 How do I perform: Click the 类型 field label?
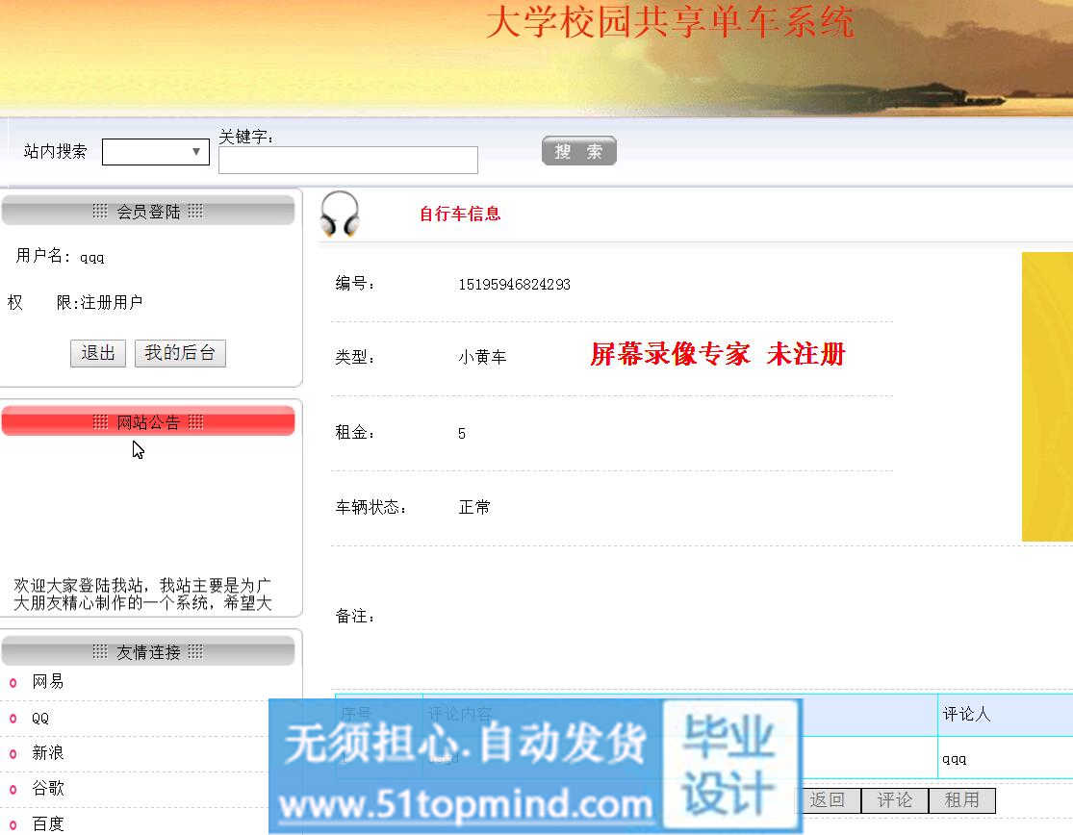point(355,357)
